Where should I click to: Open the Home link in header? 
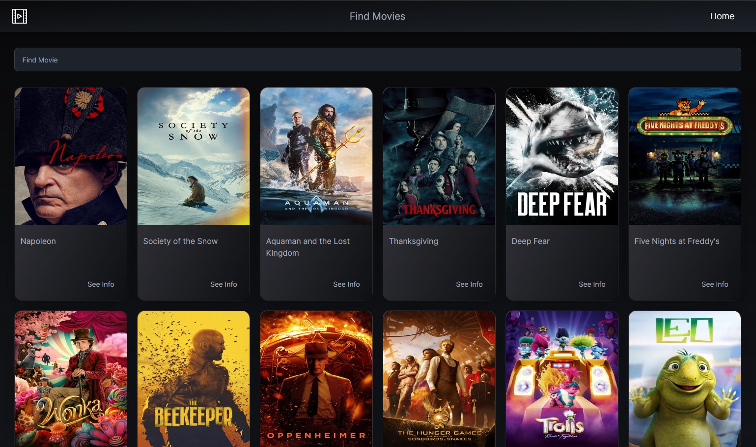(x=722, y=16)
